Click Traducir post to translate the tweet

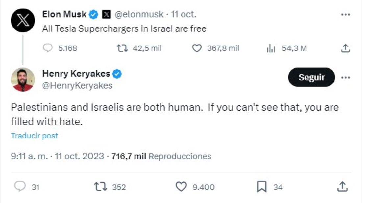[x=34, y=135]
